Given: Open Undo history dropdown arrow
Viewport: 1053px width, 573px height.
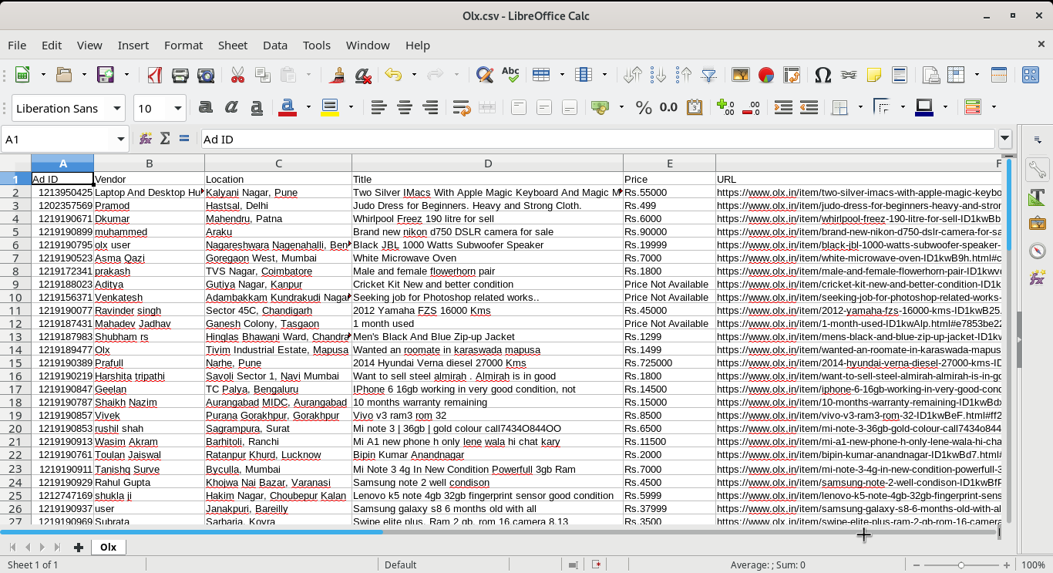Looking at the screenshot, I should [414, 75].
